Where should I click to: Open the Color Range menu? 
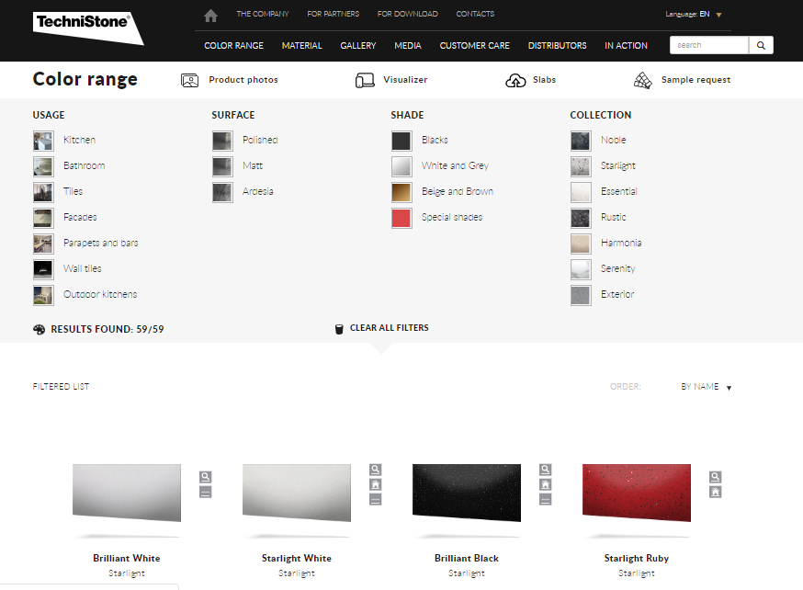[x=233, y=46]
